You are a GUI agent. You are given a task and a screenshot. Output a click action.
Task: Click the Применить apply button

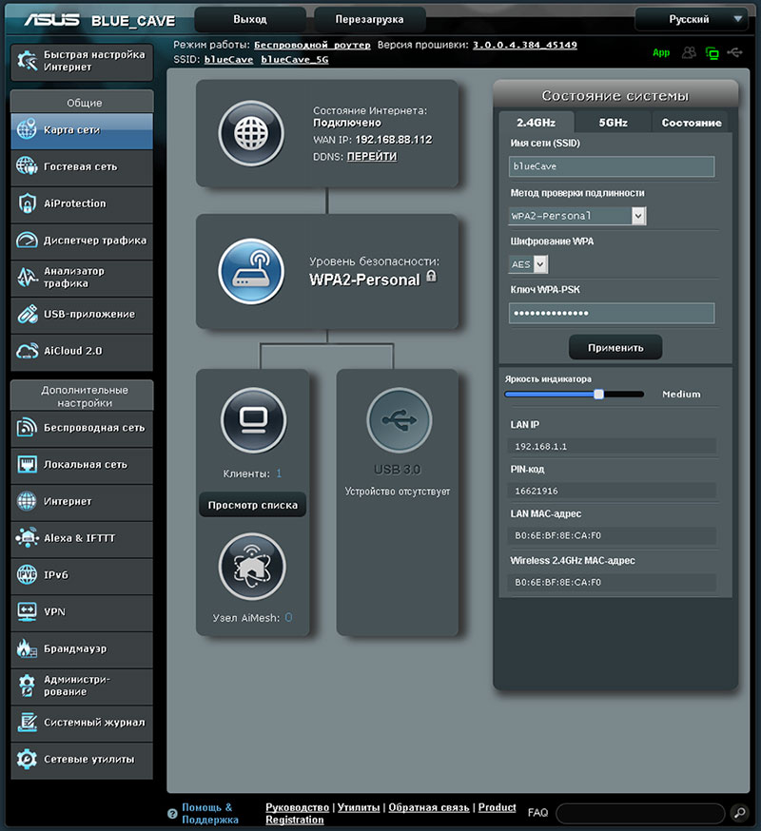pyautogui.click(x=615, y=348)
